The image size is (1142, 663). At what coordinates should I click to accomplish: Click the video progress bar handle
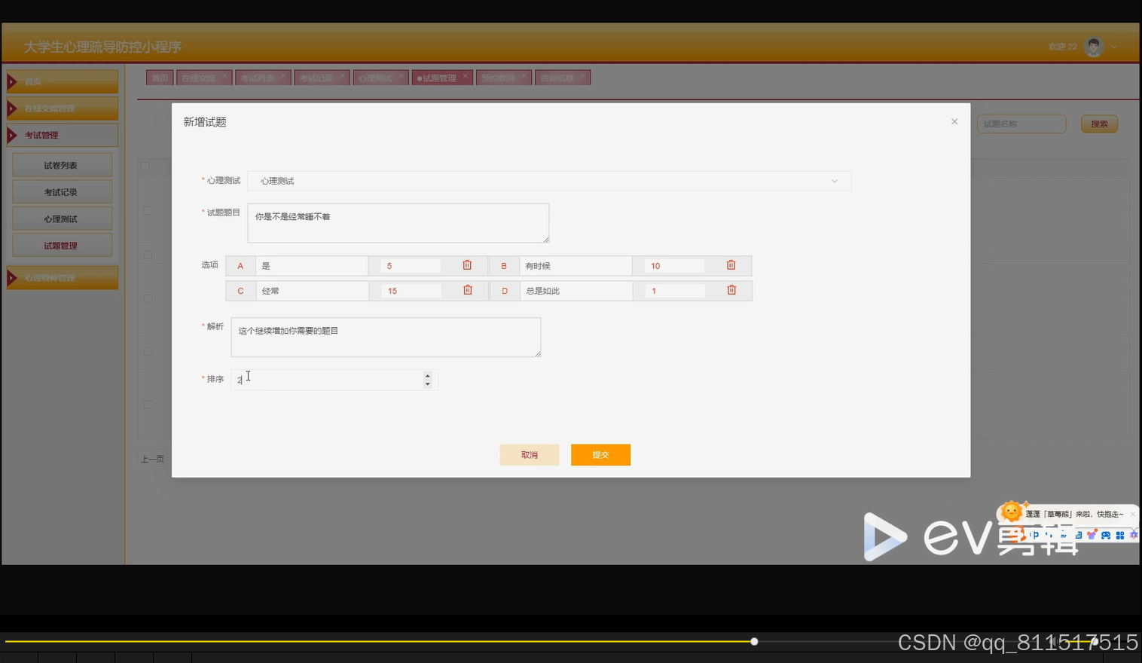[x=754, y=641]
